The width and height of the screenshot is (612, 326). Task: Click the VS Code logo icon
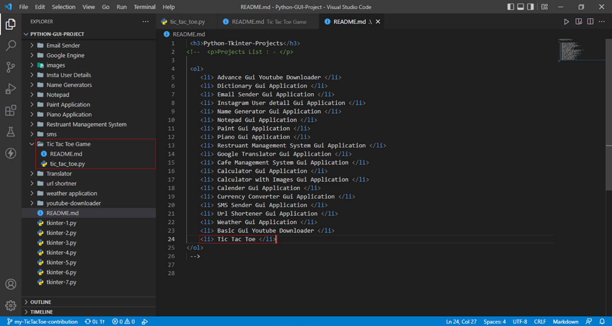tap(8, 7)
